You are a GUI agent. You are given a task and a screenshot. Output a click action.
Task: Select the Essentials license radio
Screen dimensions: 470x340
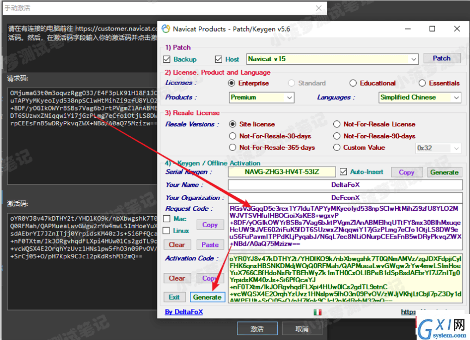click(x=422, y=83)
